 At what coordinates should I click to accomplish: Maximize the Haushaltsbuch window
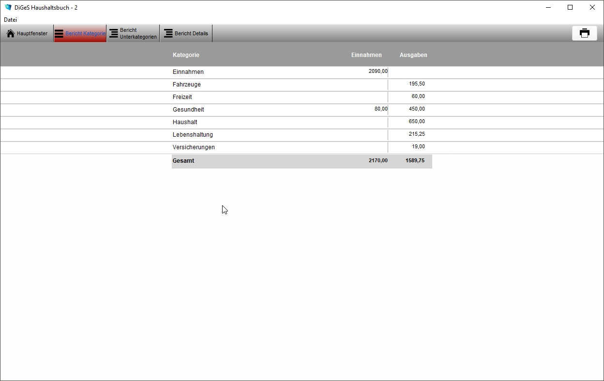(570, 7)
